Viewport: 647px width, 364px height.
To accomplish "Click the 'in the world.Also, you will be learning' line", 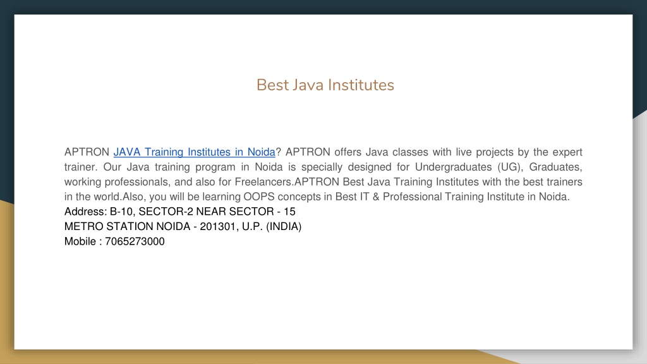I will 317,197.
